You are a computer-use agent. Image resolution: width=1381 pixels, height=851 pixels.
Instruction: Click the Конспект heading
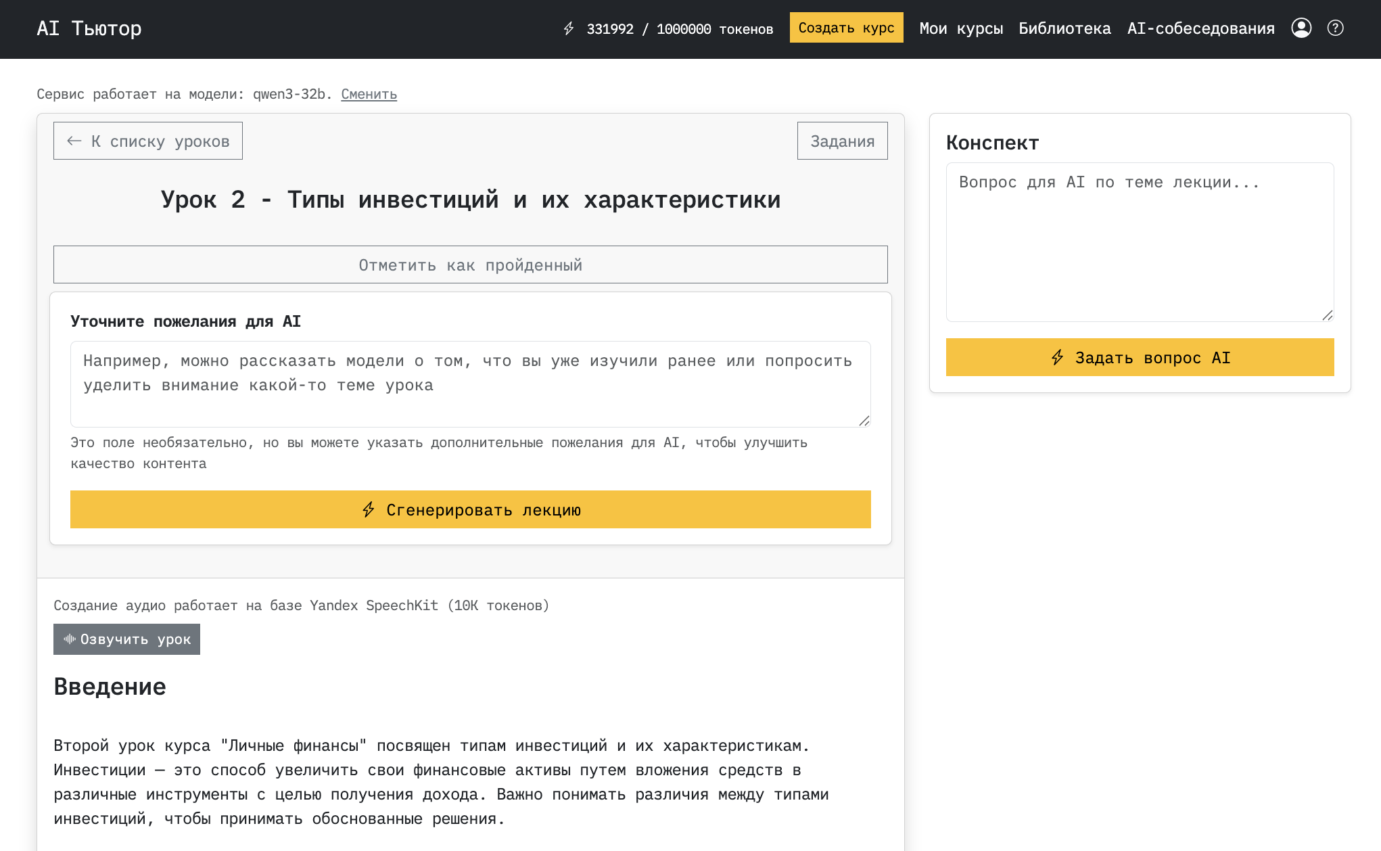(x=992, y=143)
